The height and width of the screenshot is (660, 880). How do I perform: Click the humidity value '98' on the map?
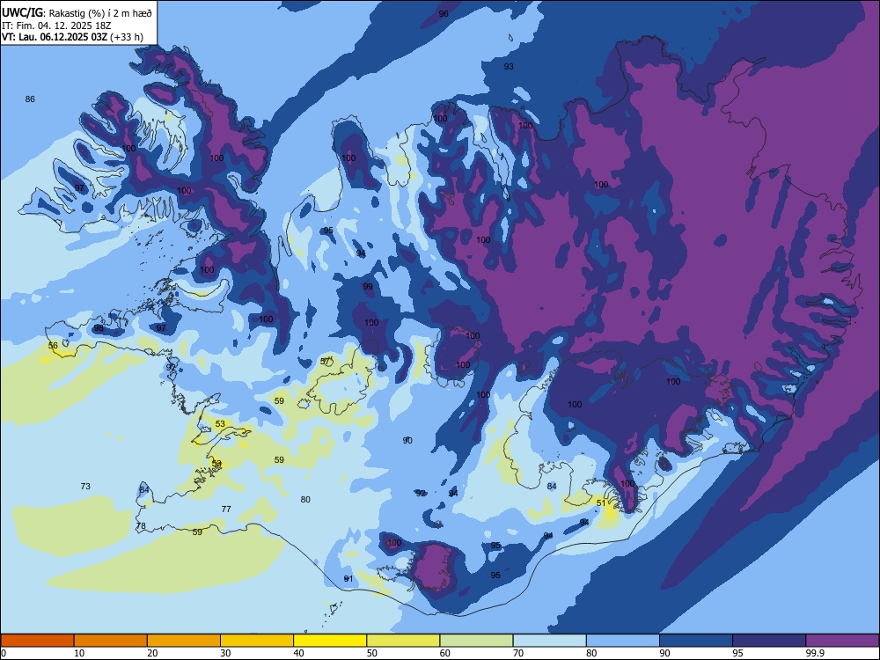point(99,327)
